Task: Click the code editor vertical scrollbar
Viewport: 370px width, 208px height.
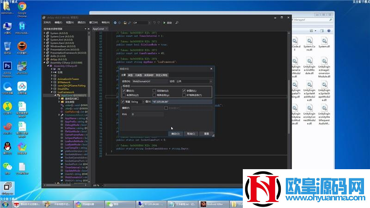Action: pyautogui.click(x=289, y=107)
